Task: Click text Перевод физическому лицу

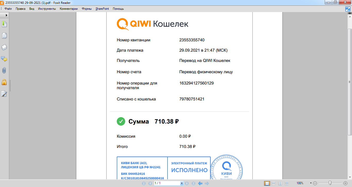Action: point(206,72)
